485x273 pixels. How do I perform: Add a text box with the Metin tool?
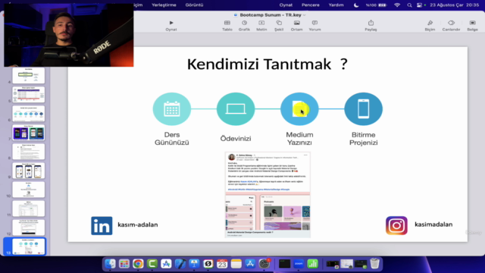click(261, 26)
